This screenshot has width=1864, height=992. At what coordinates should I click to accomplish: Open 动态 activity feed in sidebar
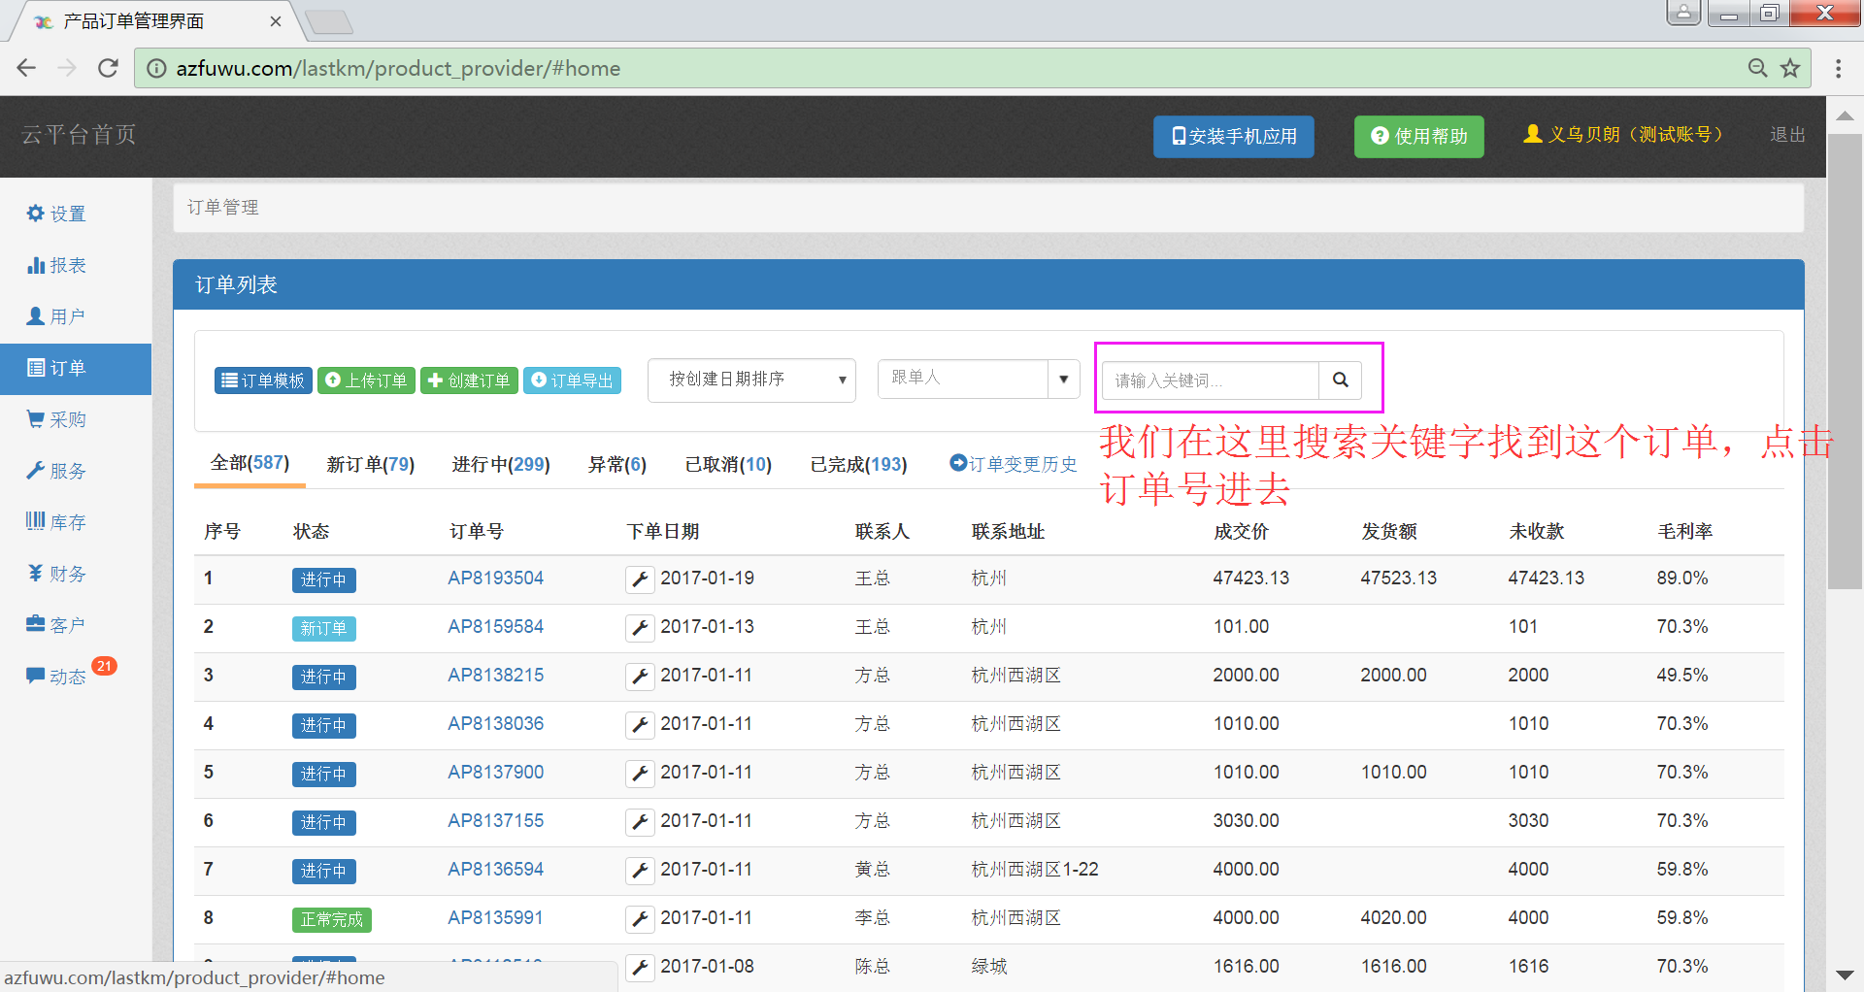56,677
